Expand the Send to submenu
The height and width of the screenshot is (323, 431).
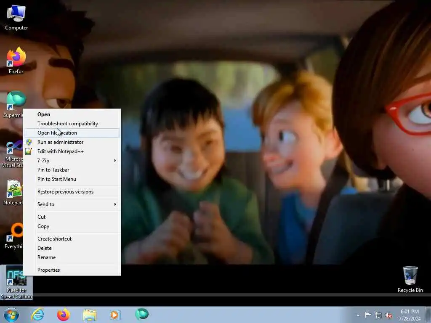72,204
